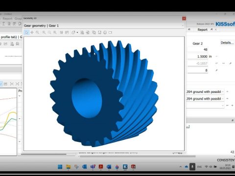Image resolution: width=235 pixels, height=176 pixels.
Task: Open the second '354 ground with possibl' dropdown
Action: 206,99
